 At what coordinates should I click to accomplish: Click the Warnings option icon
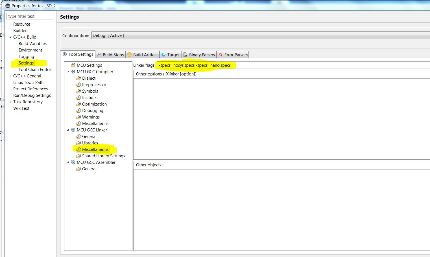coord(78,117)
